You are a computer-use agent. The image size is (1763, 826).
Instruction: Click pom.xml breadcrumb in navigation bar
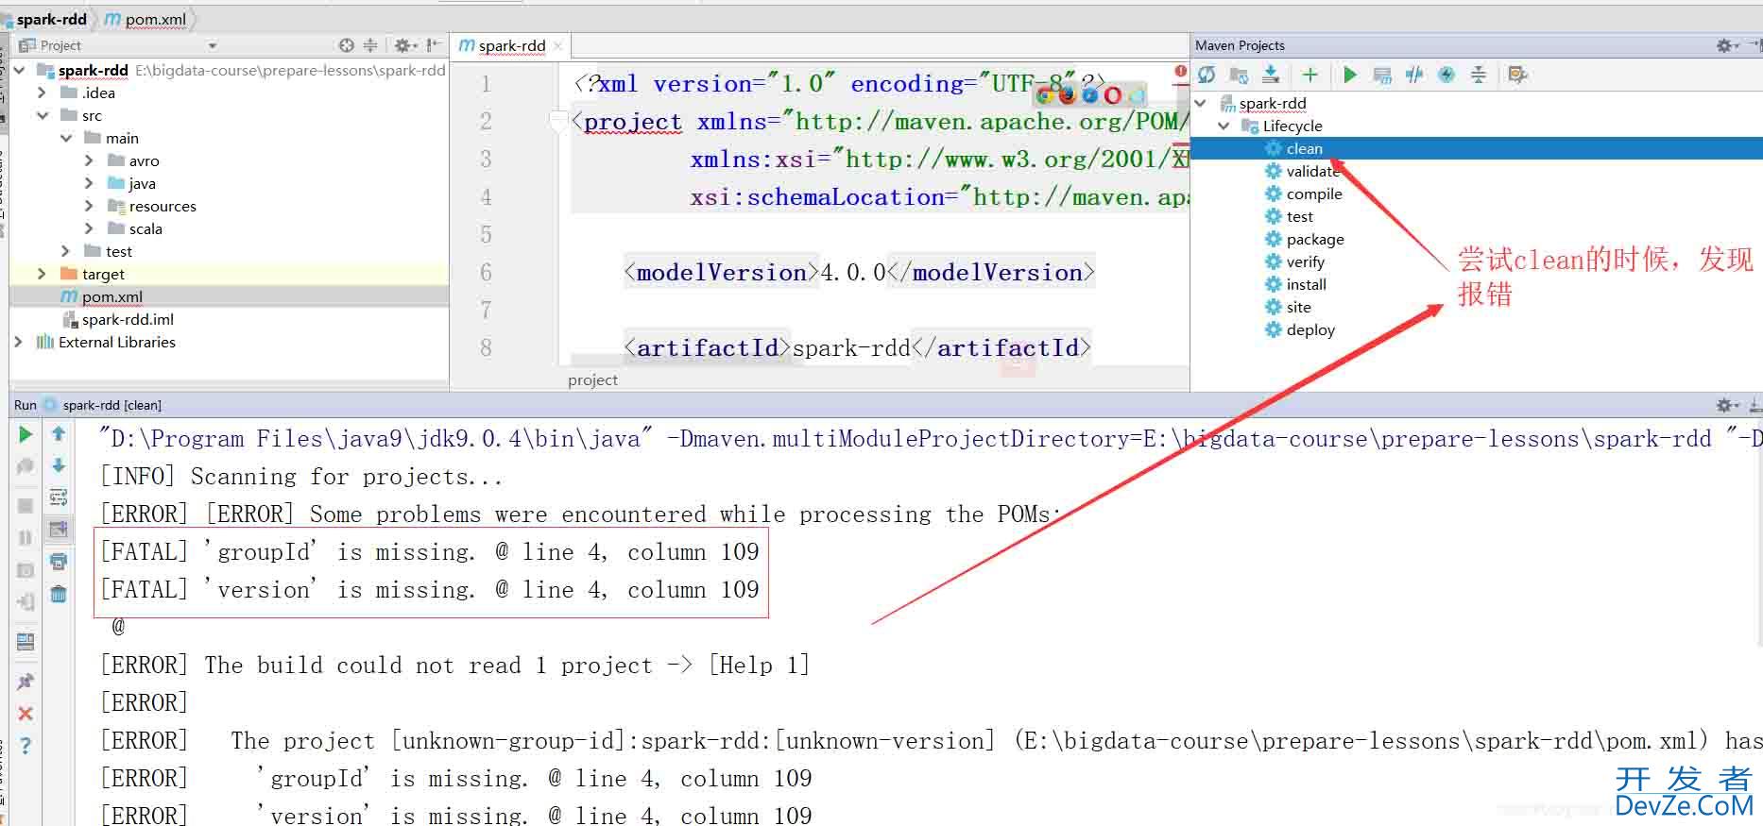coord(145,19)
